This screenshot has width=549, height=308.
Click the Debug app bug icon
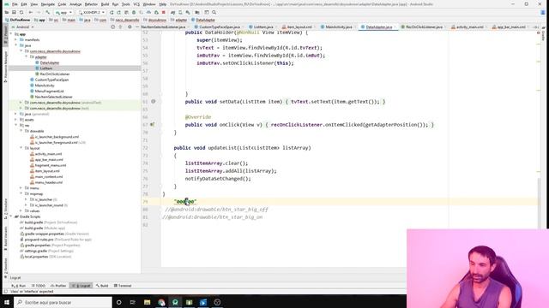(134, 12)
